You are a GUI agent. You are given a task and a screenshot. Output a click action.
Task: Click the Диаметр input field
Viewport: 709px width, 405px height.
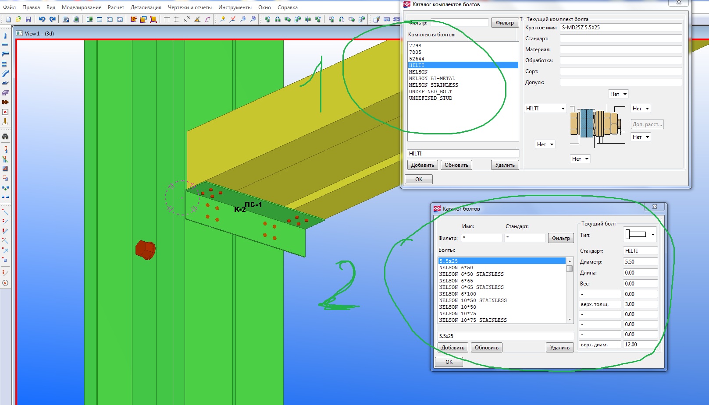(640, 262)
